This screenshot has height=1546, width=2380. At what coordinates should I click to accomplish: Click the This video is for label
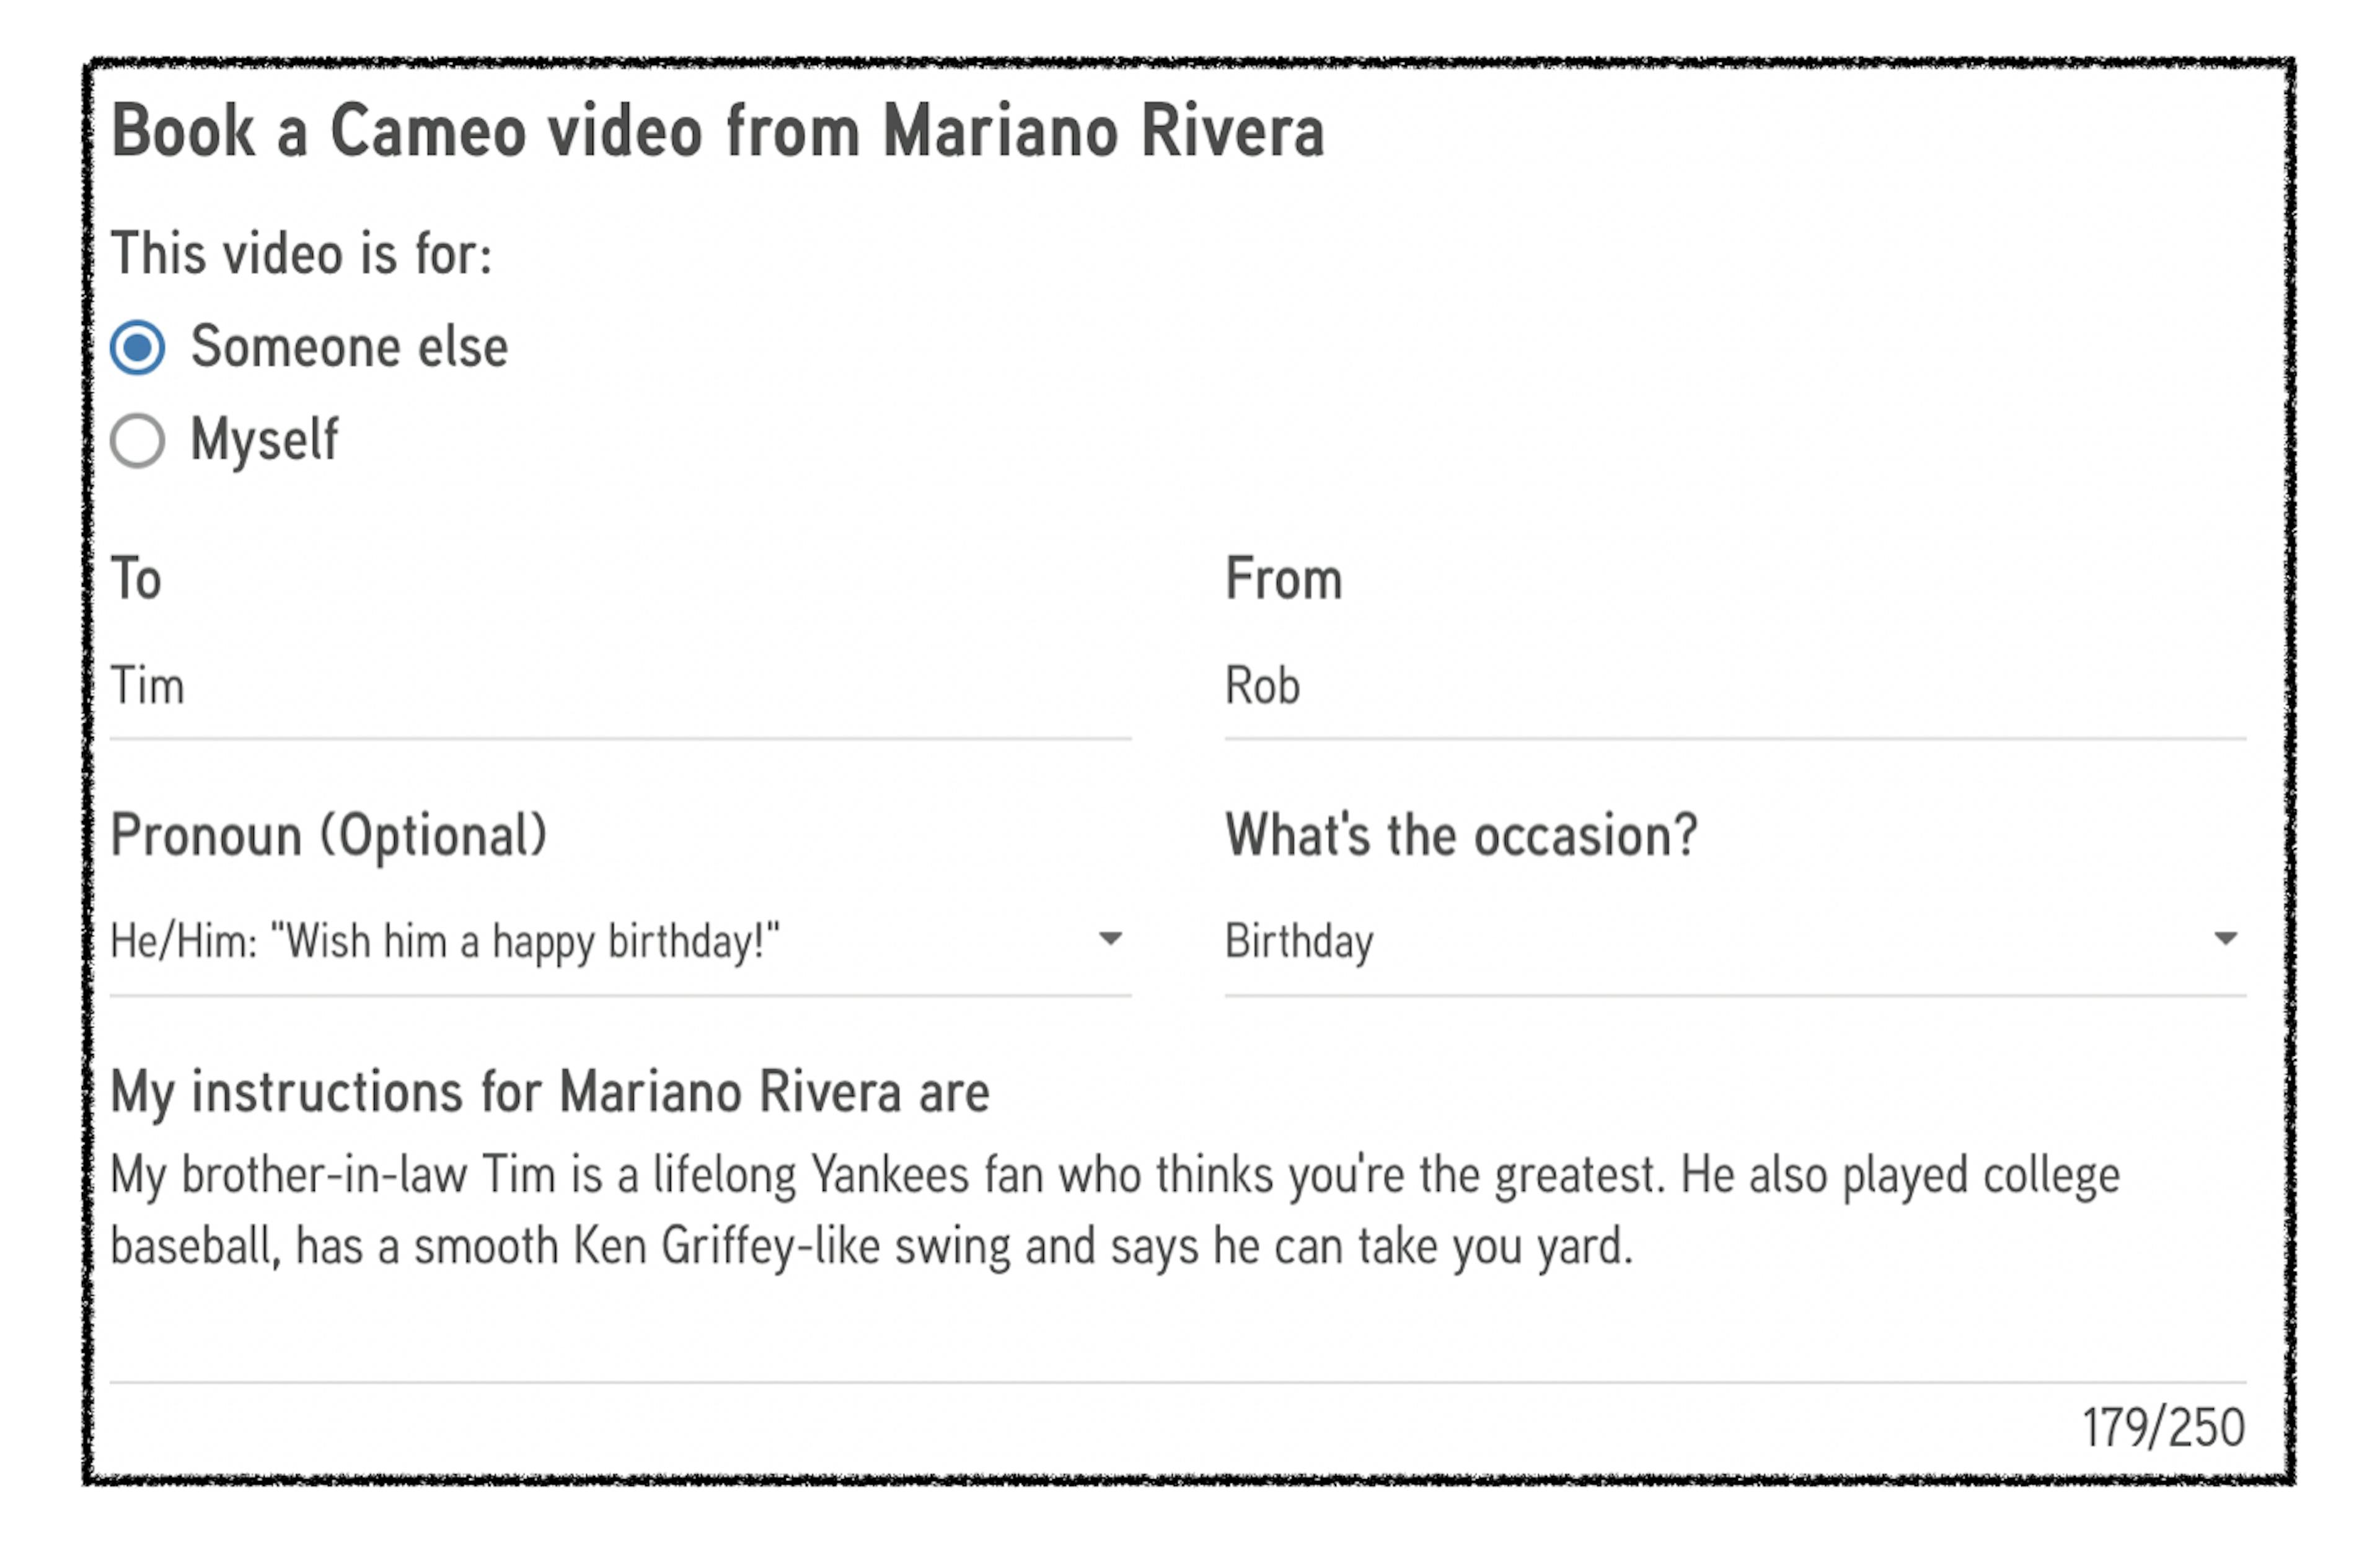coord(301,253)
